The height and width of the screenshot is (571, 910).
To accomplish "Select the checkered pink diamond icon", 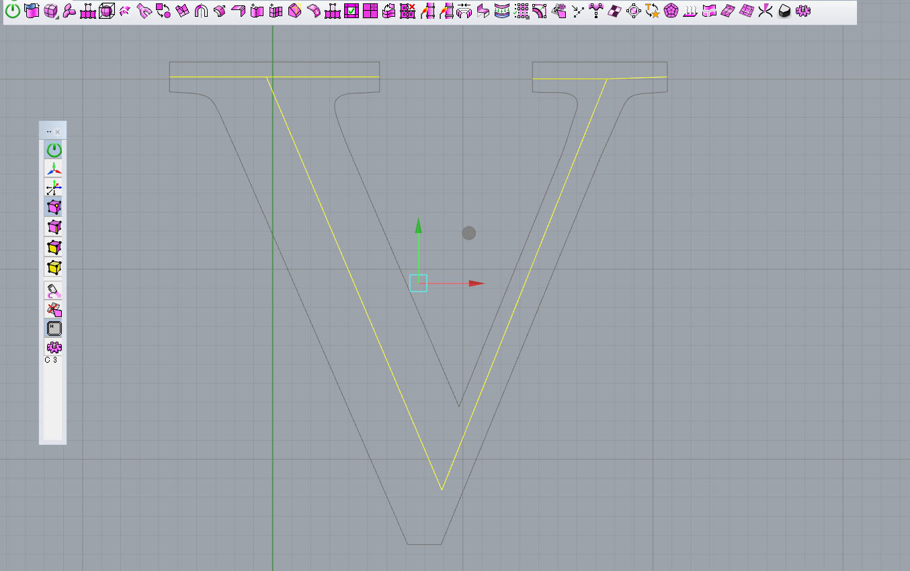I will [615, 11].
